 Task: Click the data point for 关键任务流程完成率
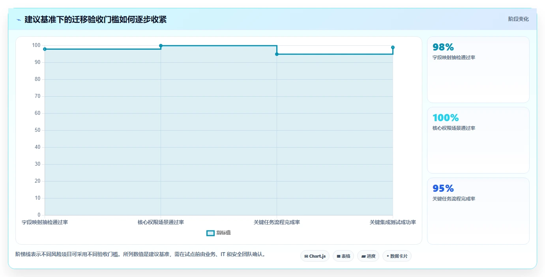coord(277,54)
